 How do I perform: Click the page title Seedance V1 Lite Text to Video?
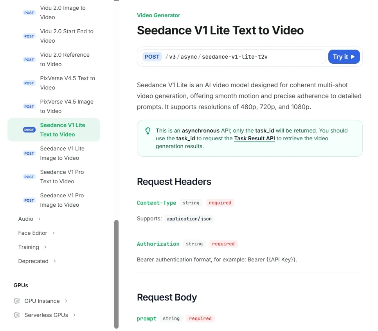tap(220, 30)
